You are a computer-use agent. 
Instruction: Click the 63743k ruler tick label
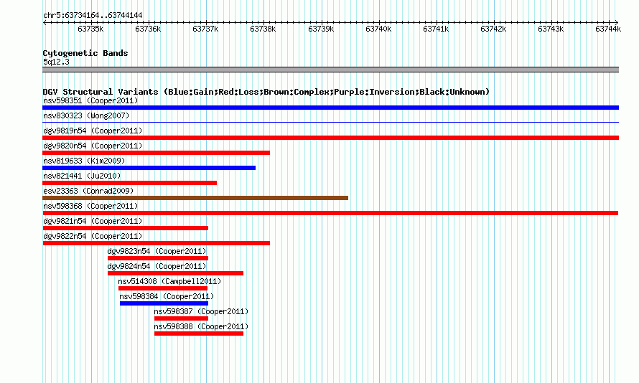pos(551,29)
